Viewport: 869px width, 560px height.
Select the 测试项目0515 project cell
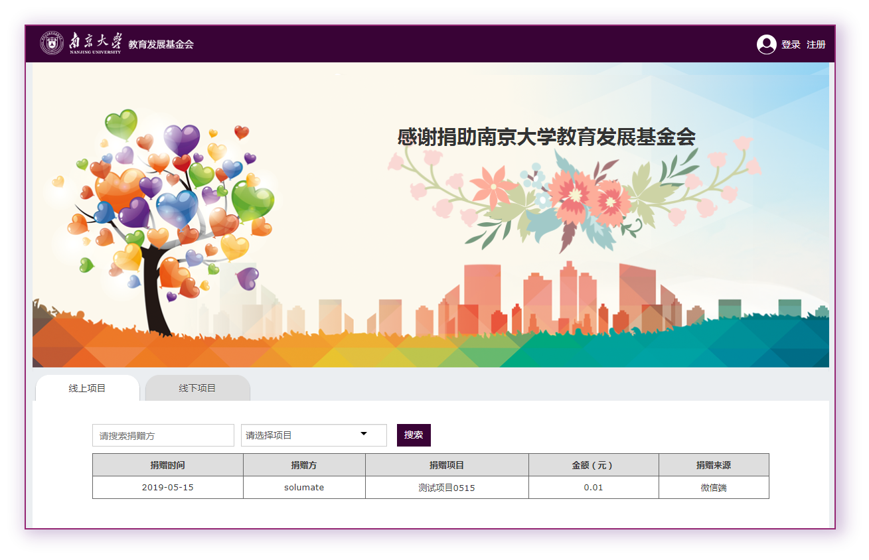pyautogui.click(x=447, y=488)
